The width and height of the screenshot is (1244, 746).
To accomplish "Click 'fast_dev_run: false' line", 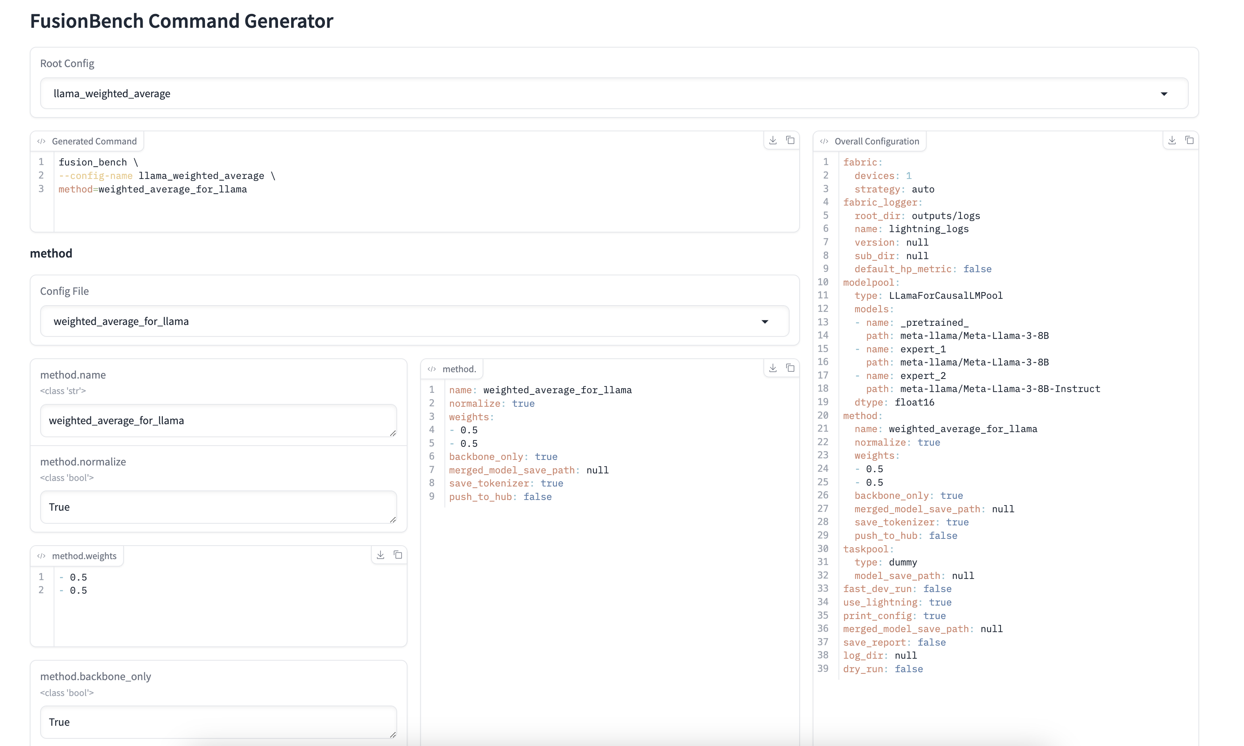I will (x=897, y=588).
